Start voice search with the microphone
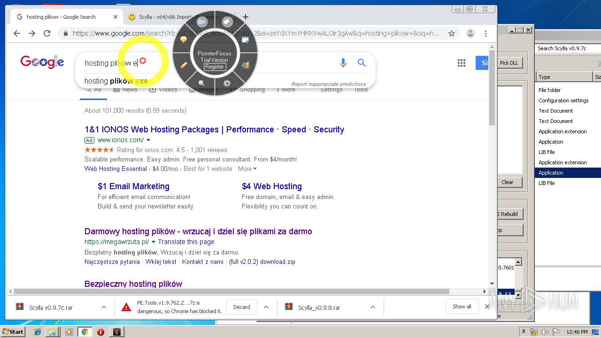Screen dimensions: 601x338 tap(343, 63)
